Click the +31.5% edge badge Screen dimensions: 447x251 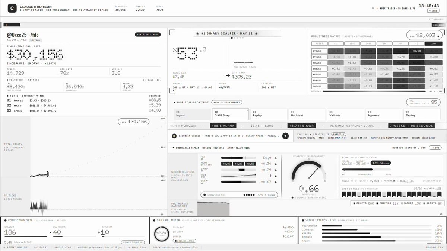pyautogui.click(x=380, y=163)
